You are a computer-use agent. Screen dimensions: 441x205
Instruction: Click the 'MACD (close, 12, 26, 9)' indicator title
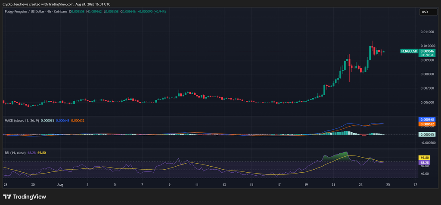pyautogui.click(x=22, y=120)
